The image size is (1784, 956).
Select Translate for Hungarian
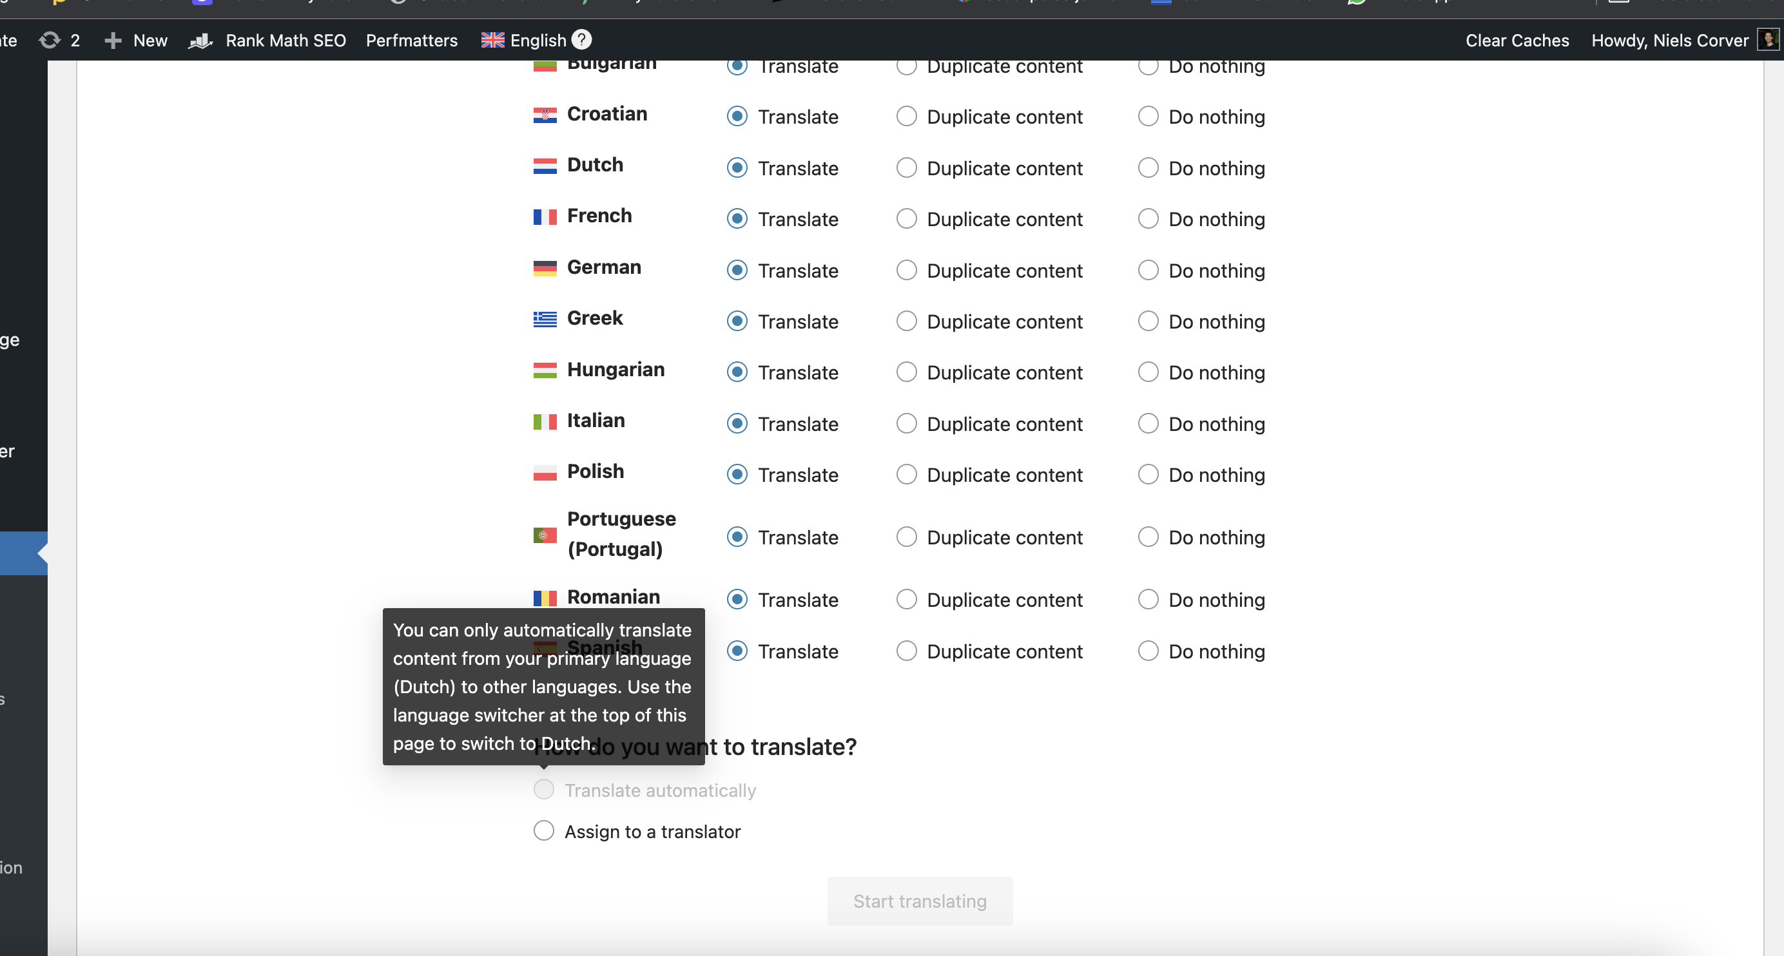[x=737, y=372]
